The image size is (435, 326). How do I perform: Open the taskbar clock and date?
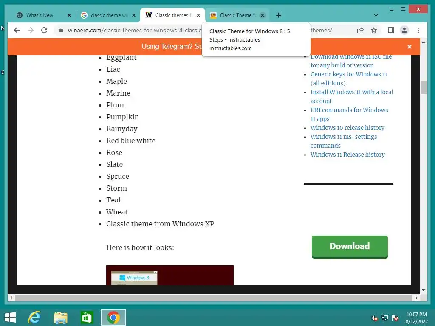(416, 318)
